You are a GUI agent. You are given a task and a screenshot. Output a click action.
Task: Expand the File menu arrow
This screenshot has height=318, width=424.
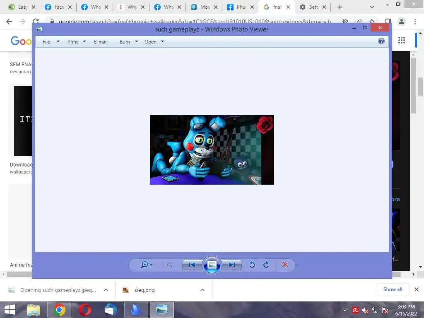click(x=58, y=42)
